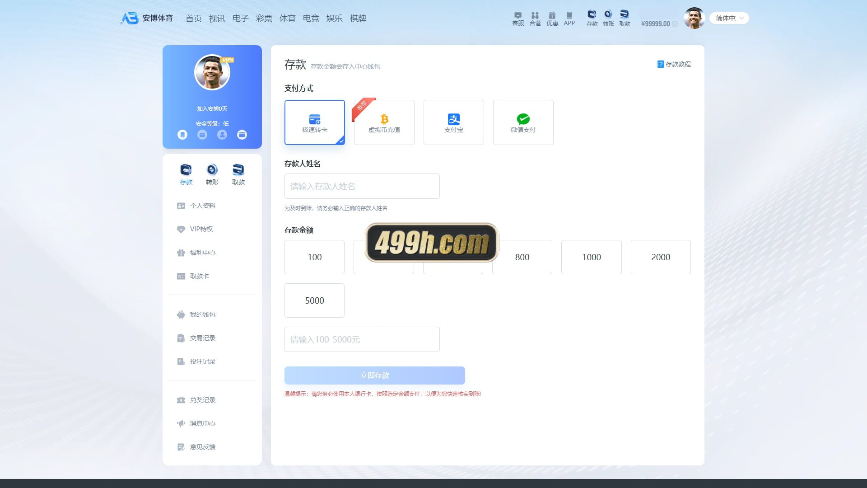Open the 彩票 lottery menu
867x488 pixels.
(264, 19)
